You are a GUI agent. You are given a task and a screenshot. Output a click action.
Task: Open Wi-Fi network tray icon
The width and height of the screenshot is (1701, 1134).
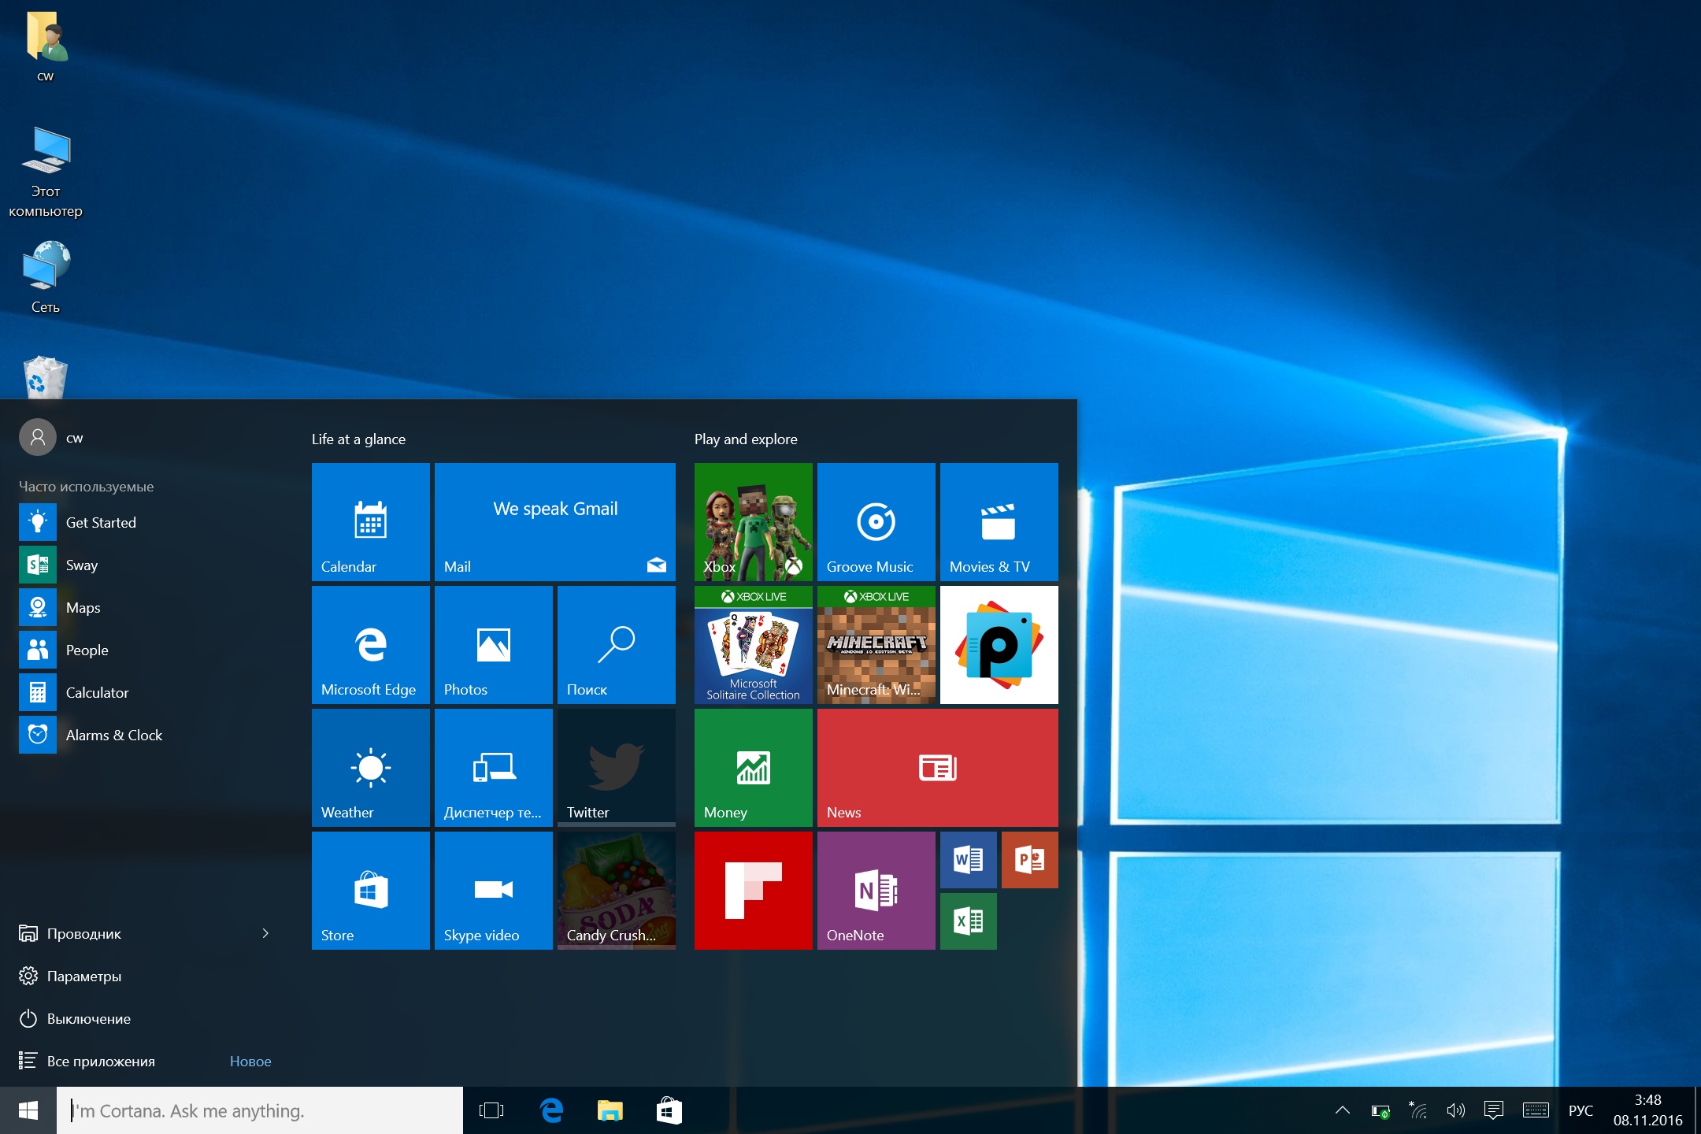tap(1417, 1110)
